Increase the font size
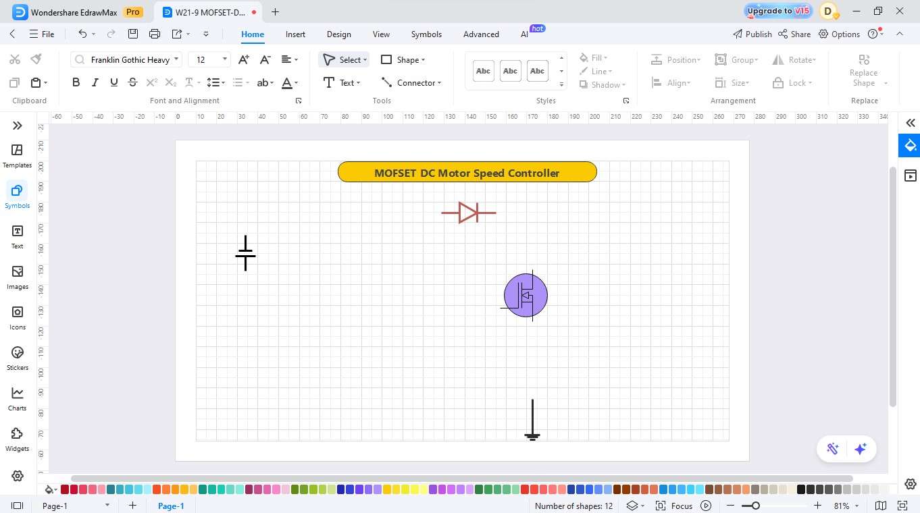Screen dimensions: 920x513 click(244, 59)
